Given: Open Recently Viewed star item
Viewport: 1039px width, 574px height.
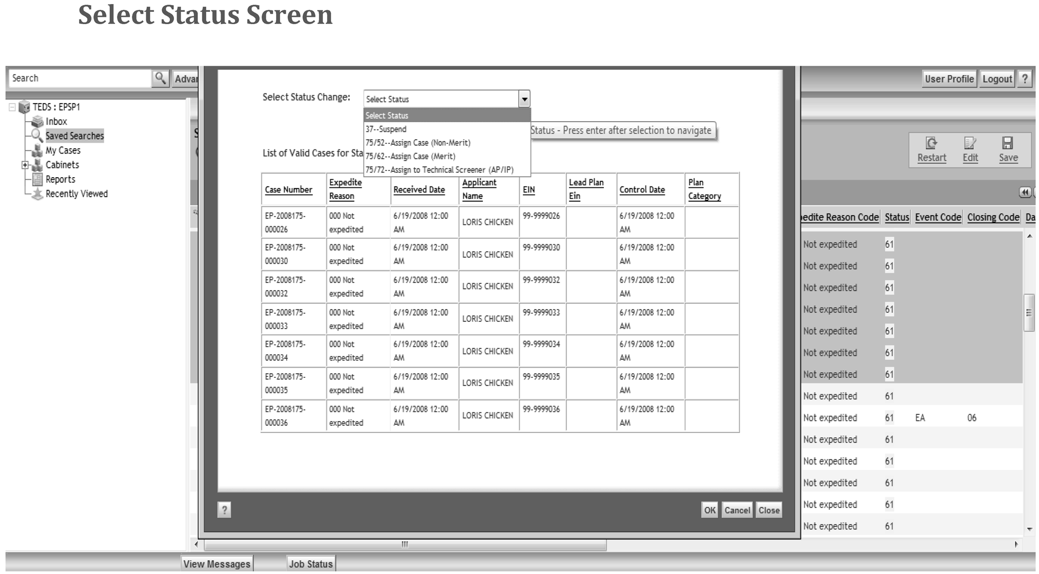Looking at the screenshot, I should tap(76, 194).
